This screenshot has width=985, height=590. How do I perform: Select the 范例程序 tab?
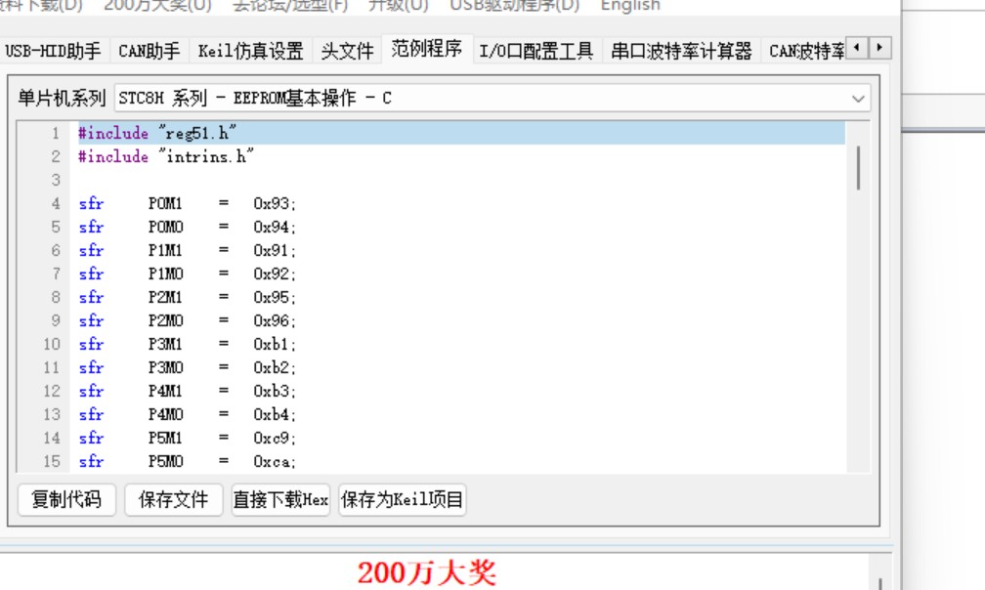[426, 49]
